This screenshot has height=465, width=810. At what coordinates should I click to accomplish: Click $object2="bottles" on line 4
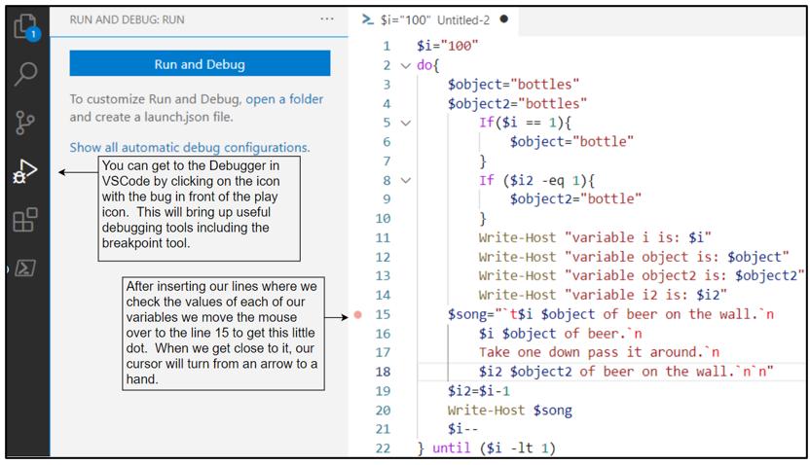[517, 103]
